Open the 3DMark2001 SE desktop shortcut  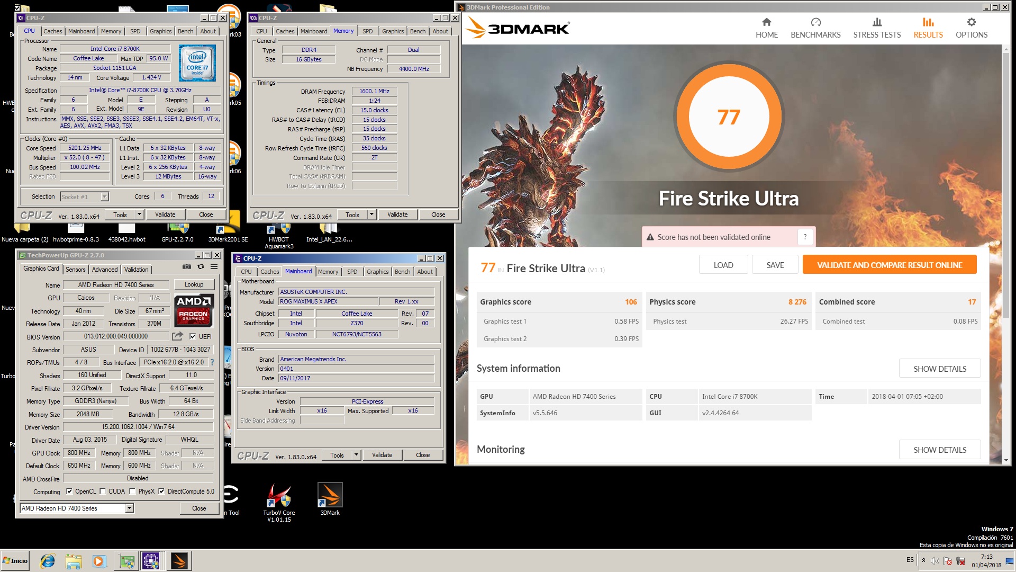[228, 233]
